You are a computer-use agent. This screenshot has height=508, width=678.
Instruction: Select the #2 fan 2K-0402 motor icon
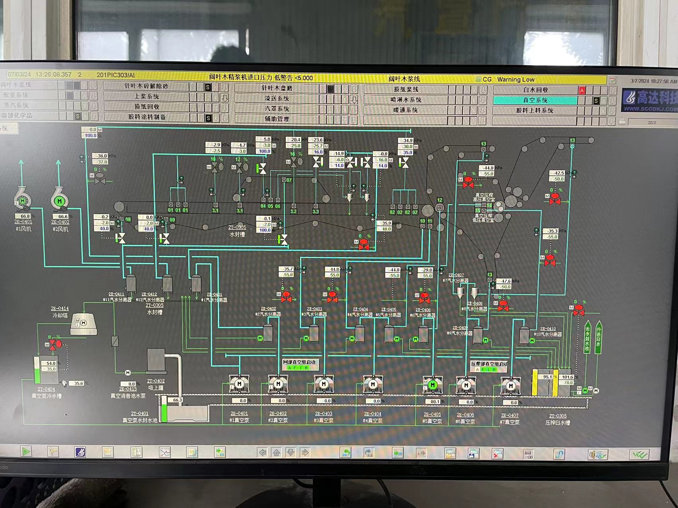click(x=60, y=201)
